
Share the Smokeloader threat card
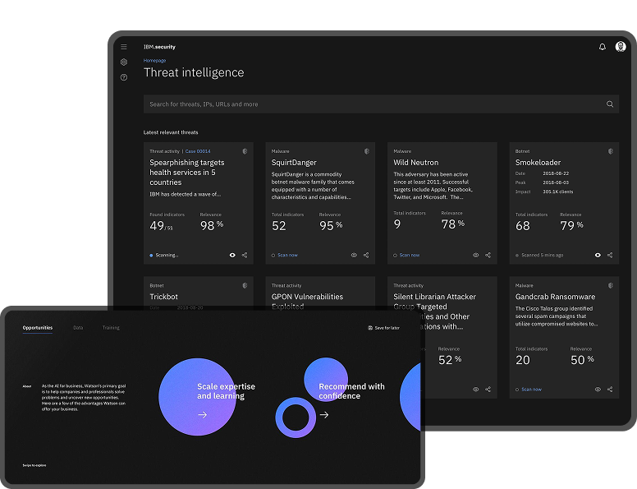(x=610, y=255)
